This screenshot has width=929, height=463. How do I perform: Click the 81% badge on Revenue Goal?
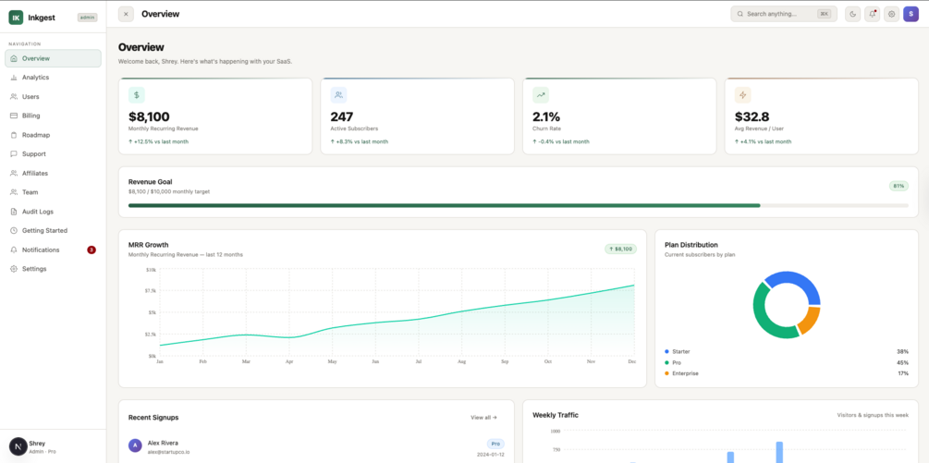click(898, 186)
